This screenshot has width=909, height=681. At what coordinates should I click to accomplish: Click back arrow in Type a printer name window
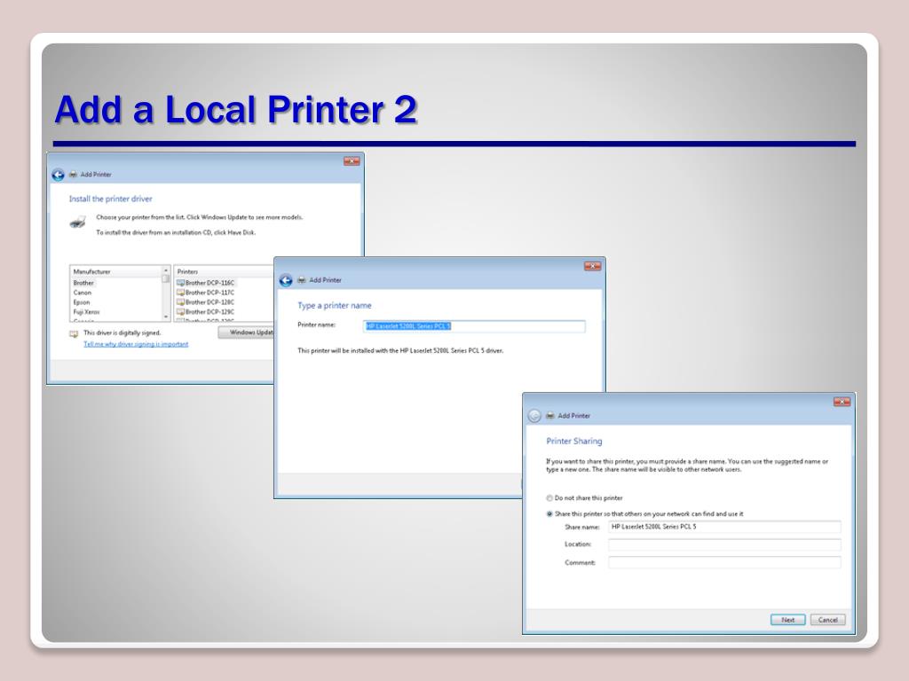(286, 281)
